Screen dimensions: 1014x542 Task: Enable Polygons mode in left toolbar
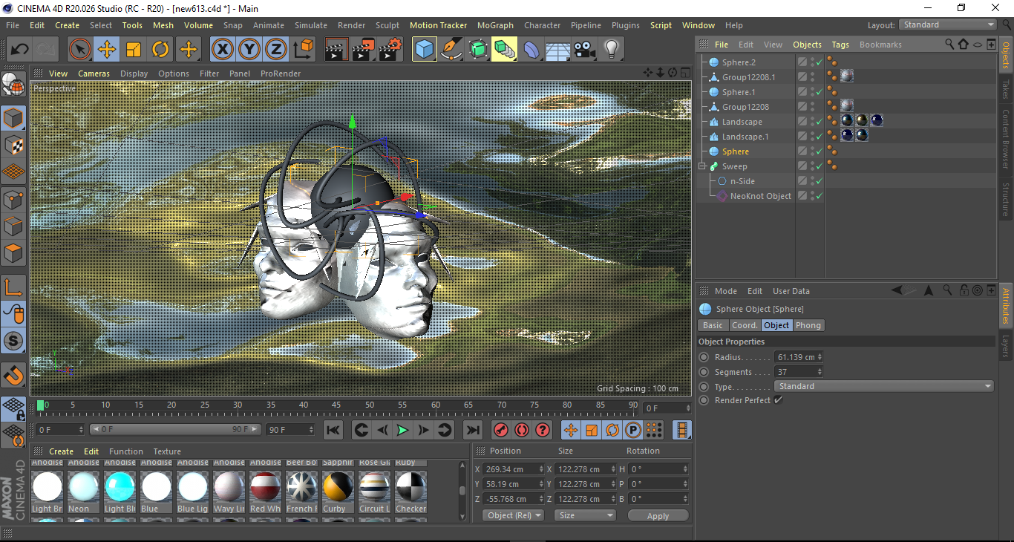[x=13, y=253]
